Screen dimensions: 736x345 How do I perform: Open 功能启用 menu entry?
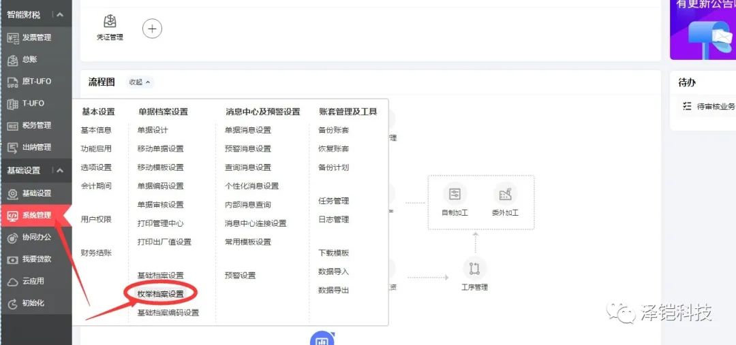[96, 148]
